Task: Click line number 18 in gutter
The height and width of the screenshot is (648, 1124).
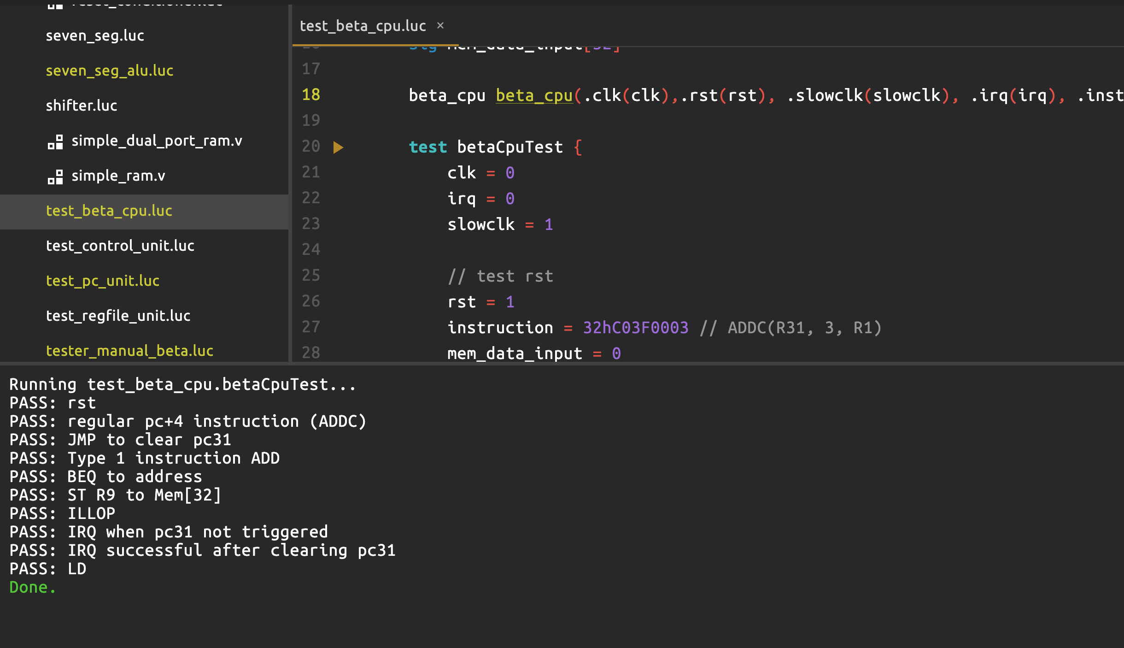Action: [311, 94]
